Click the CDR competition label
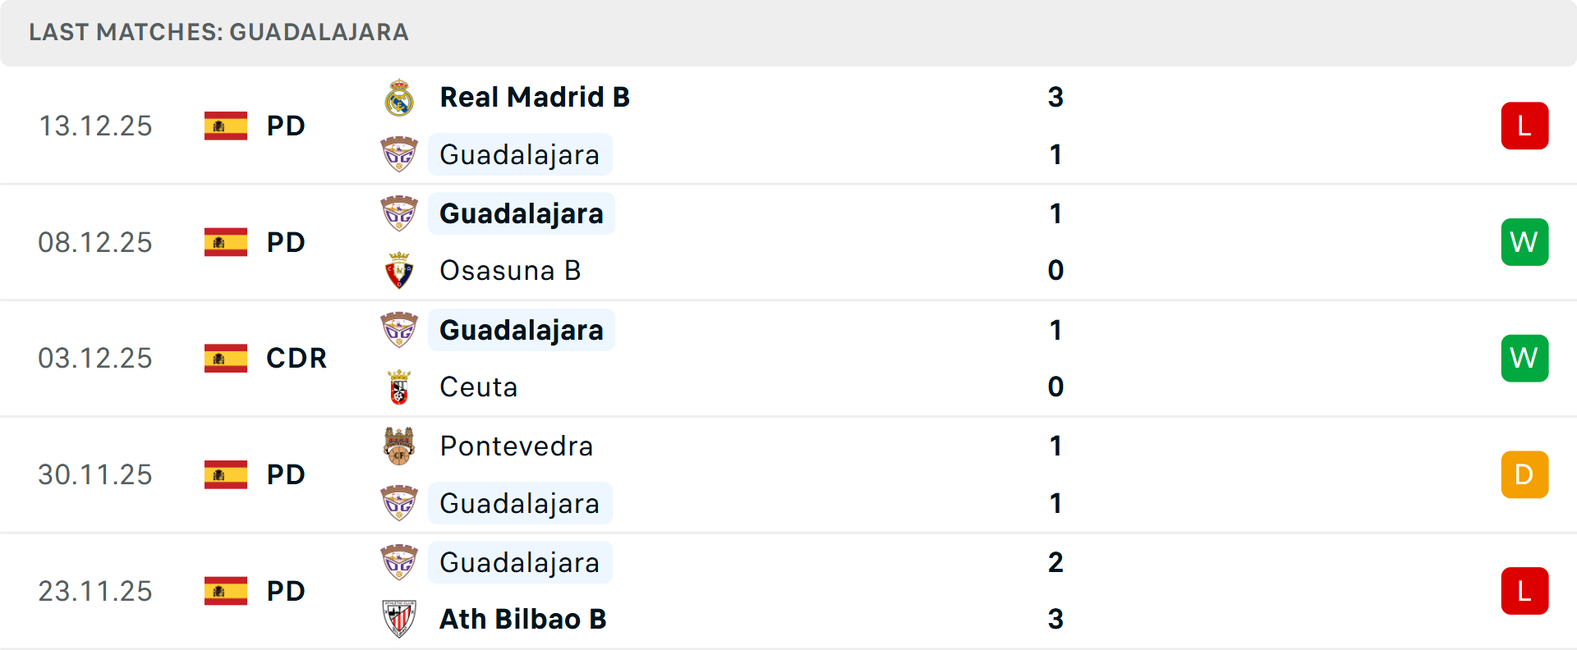The width and height of the screenshot is (1577, 650). click(297, 359)
